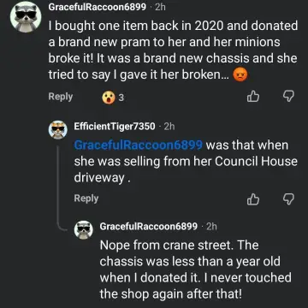Open GracefulRaccoon6899 username on the top comment
Image resolution: width=308 pixels, height=308 pixels.
(98, 7)
